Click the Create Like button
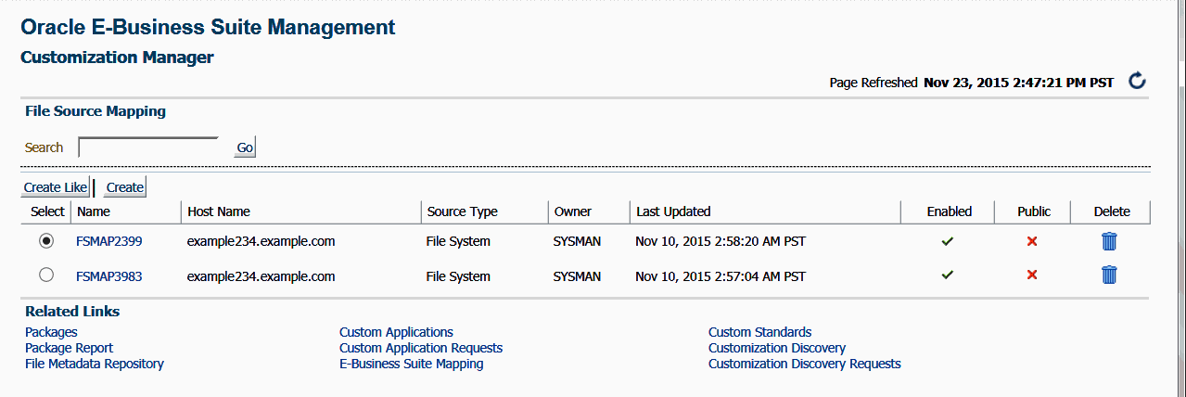Image resolution: width=1186 pixels, height=397 pixels. tap(56, 187)
